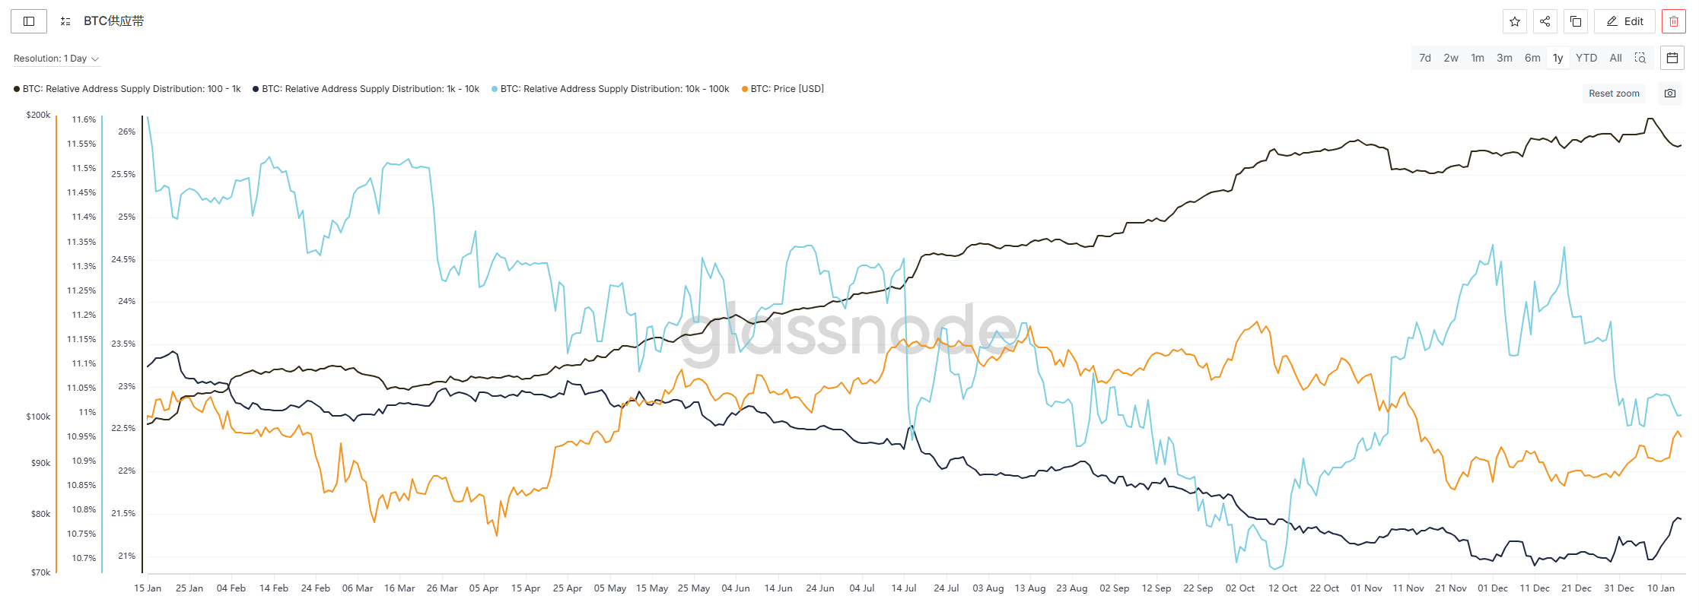Favorite this chart with the star icon
This screenshot has width=1699, height=615.
click(1514, 21)
